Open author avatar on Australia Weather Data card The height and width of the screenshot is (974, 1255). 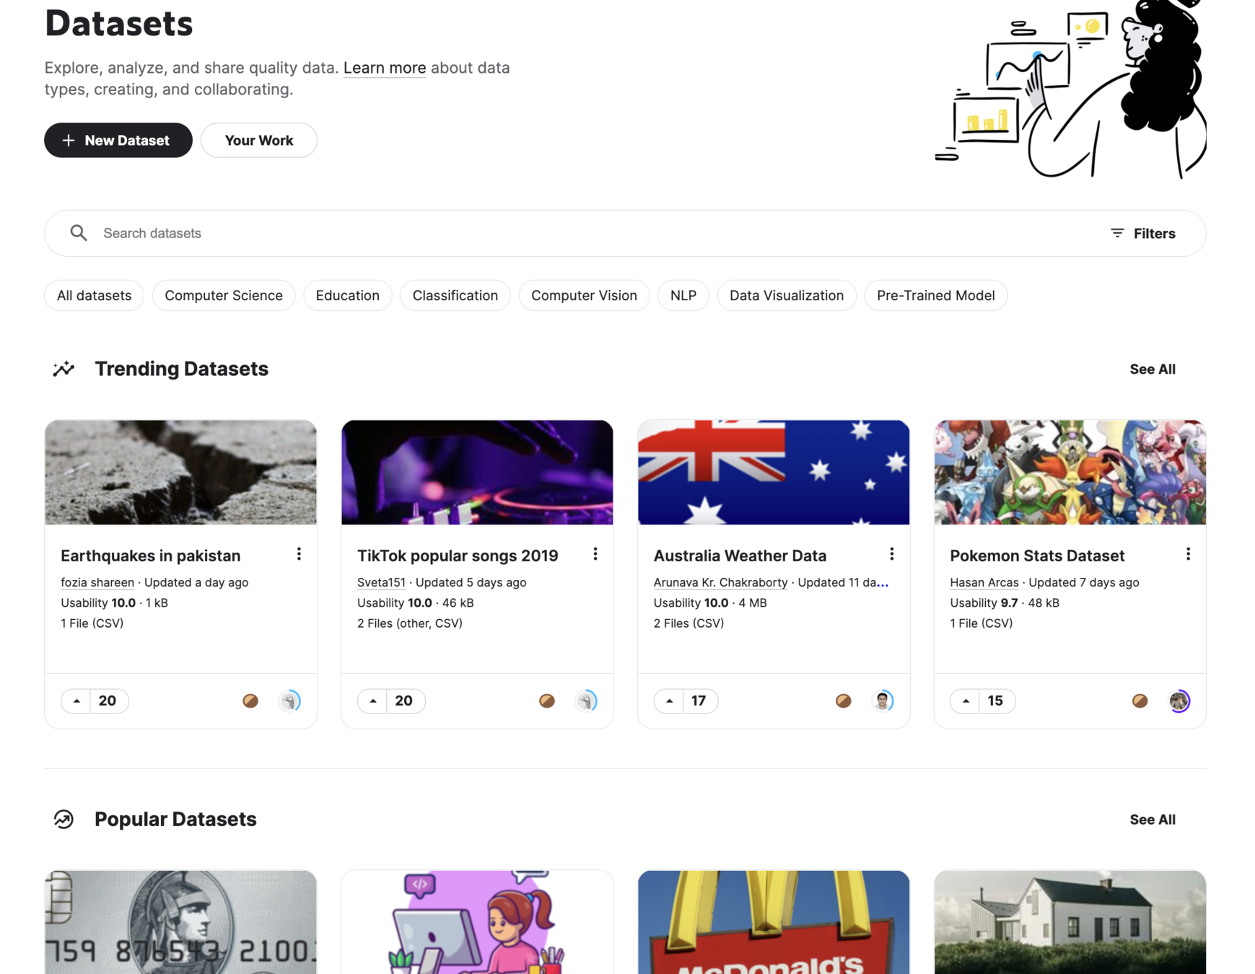coord(883,701)
